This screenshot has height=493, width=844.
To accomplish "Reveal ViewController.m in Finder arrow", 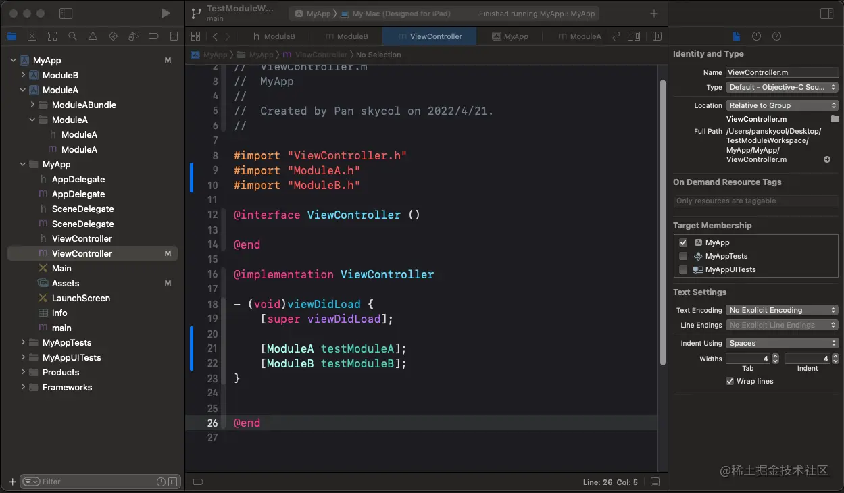I will (x=827, y=159).
